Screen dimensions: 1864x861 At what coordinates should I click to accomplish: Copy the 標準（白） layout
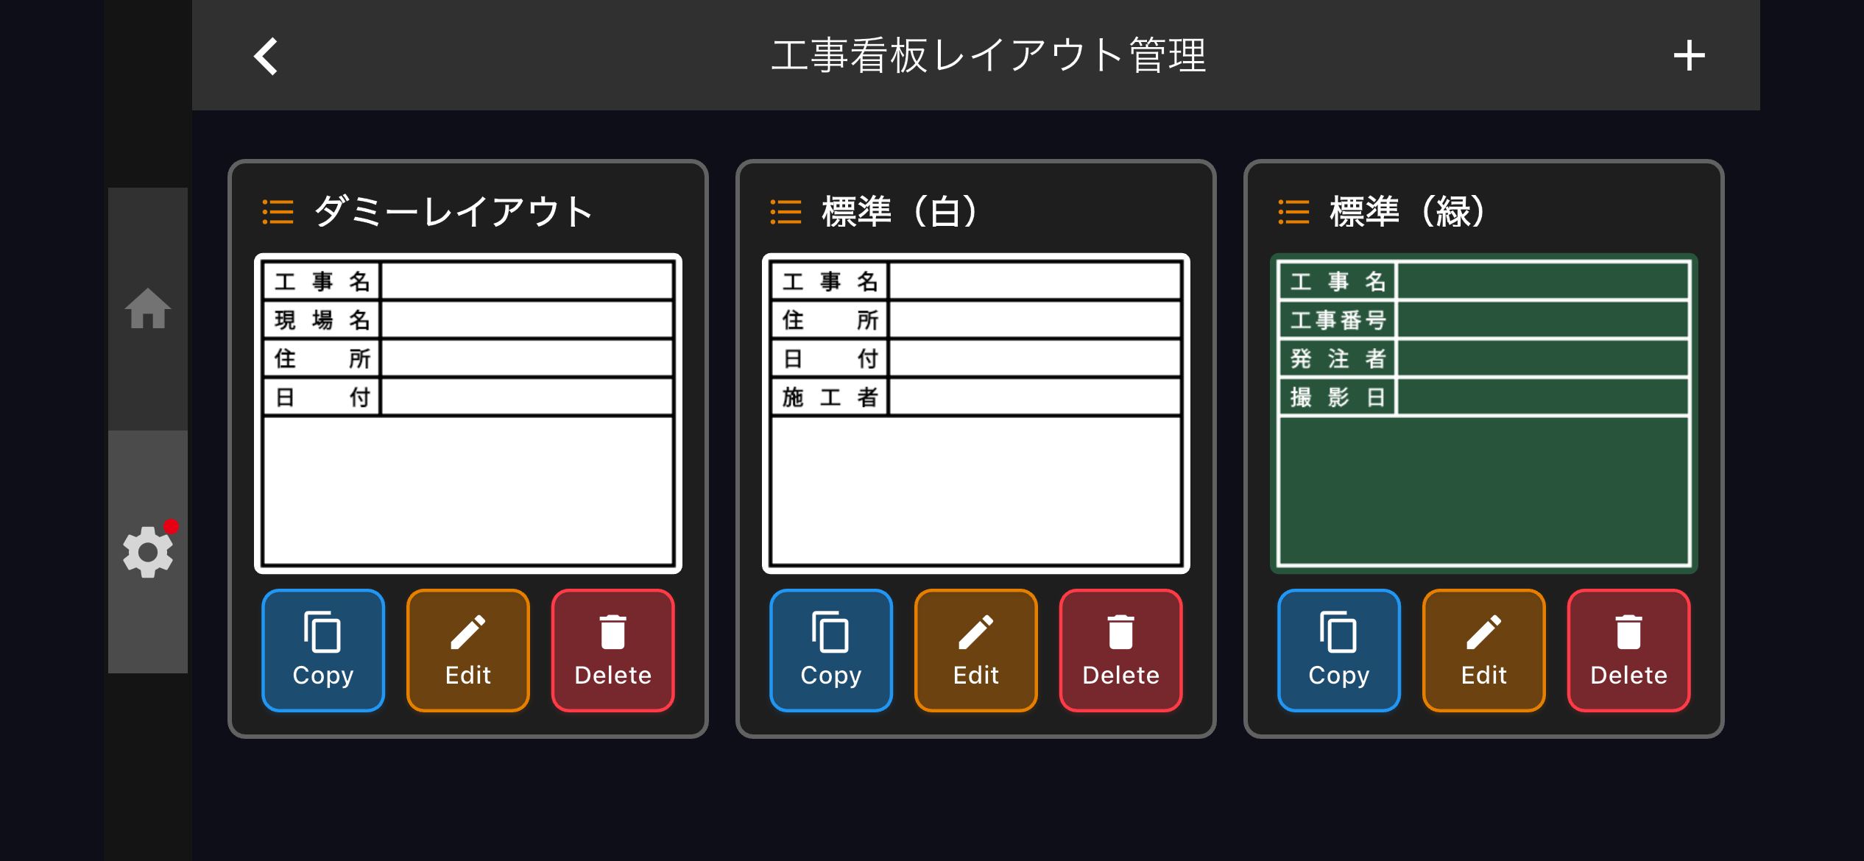click(x=831, y=651)
